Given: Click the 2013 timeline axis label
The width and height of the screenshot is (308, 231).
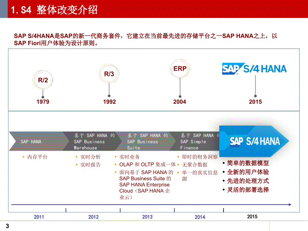Looking at the screenshot, I should coord(147,217).
